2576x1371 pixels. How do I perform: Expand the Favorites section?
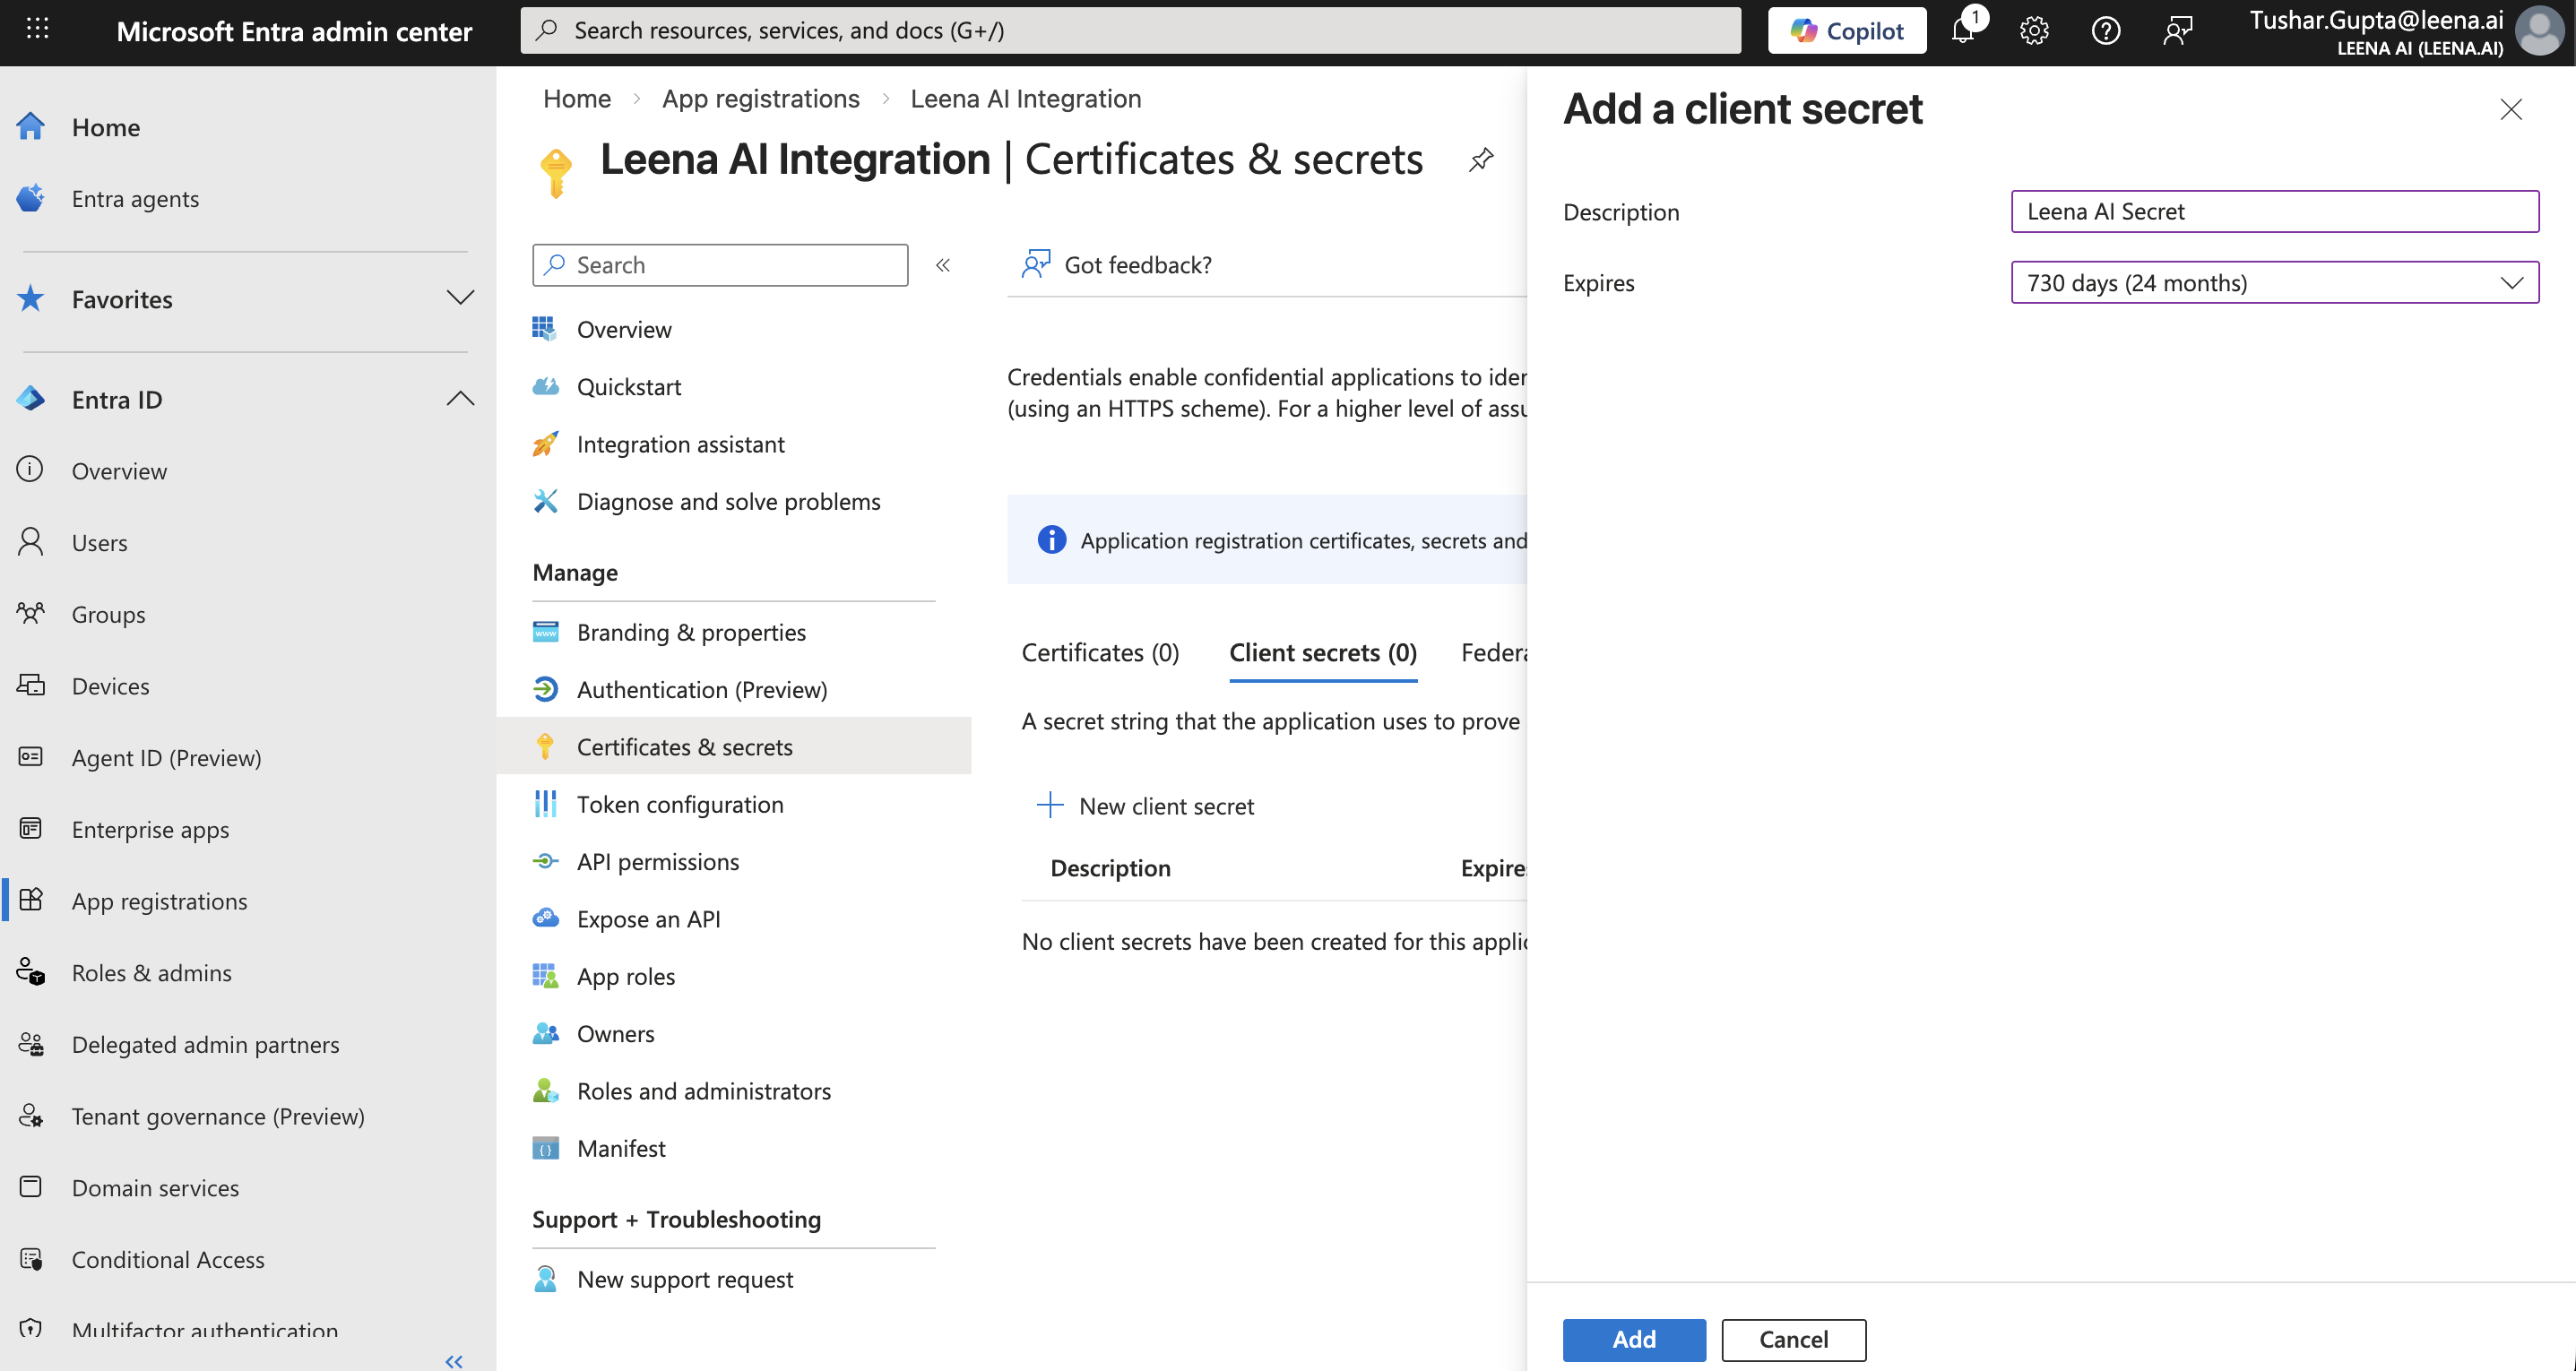click(460, 298)
